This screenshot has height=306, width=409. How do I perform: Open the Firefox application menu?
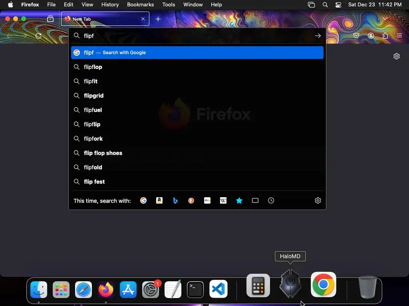(399, 35)
